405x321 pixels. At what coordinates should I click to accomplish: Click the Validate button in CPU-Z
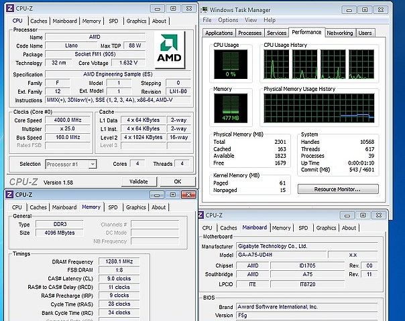tap(139, 182)
